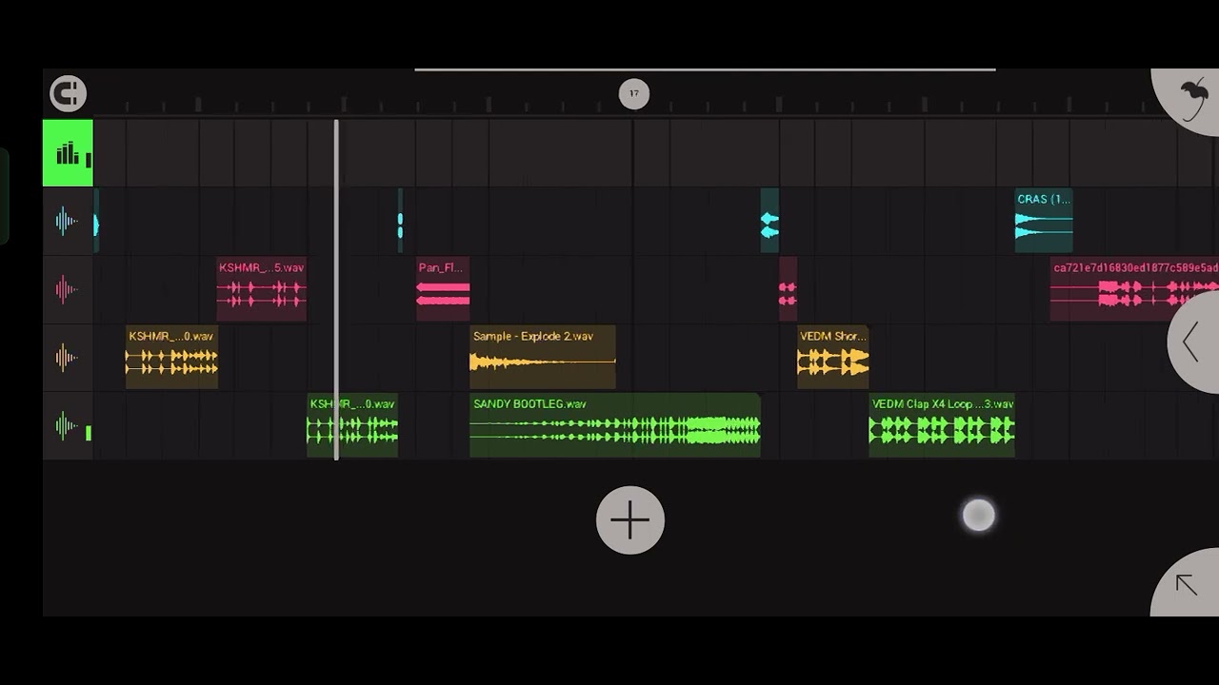Select the Sample - Explode 2.wav clip
This screenshot has height=685, width=1219.
coord(543,358)
